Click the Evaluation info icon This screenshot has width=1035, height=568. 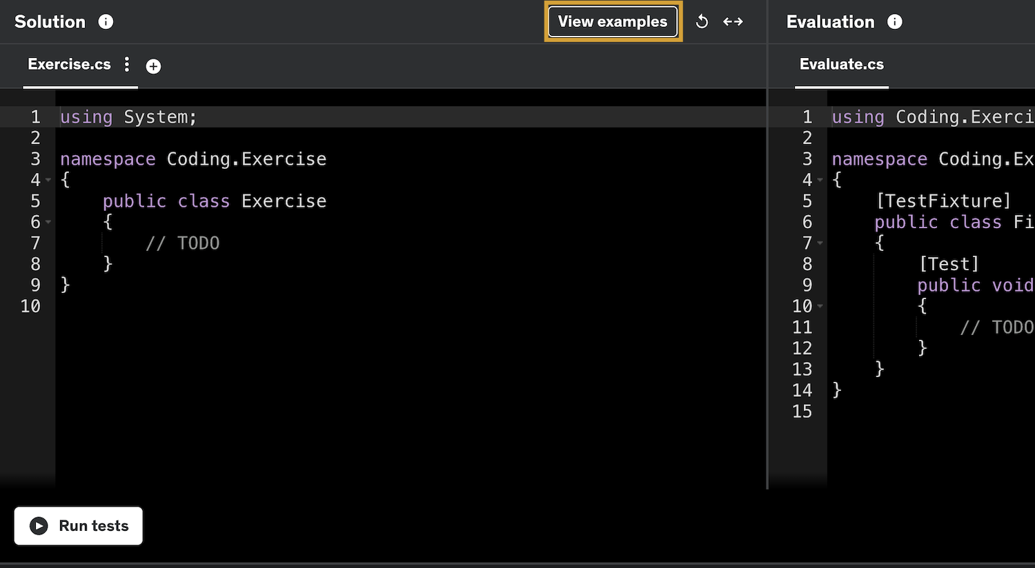coord(894,22)
